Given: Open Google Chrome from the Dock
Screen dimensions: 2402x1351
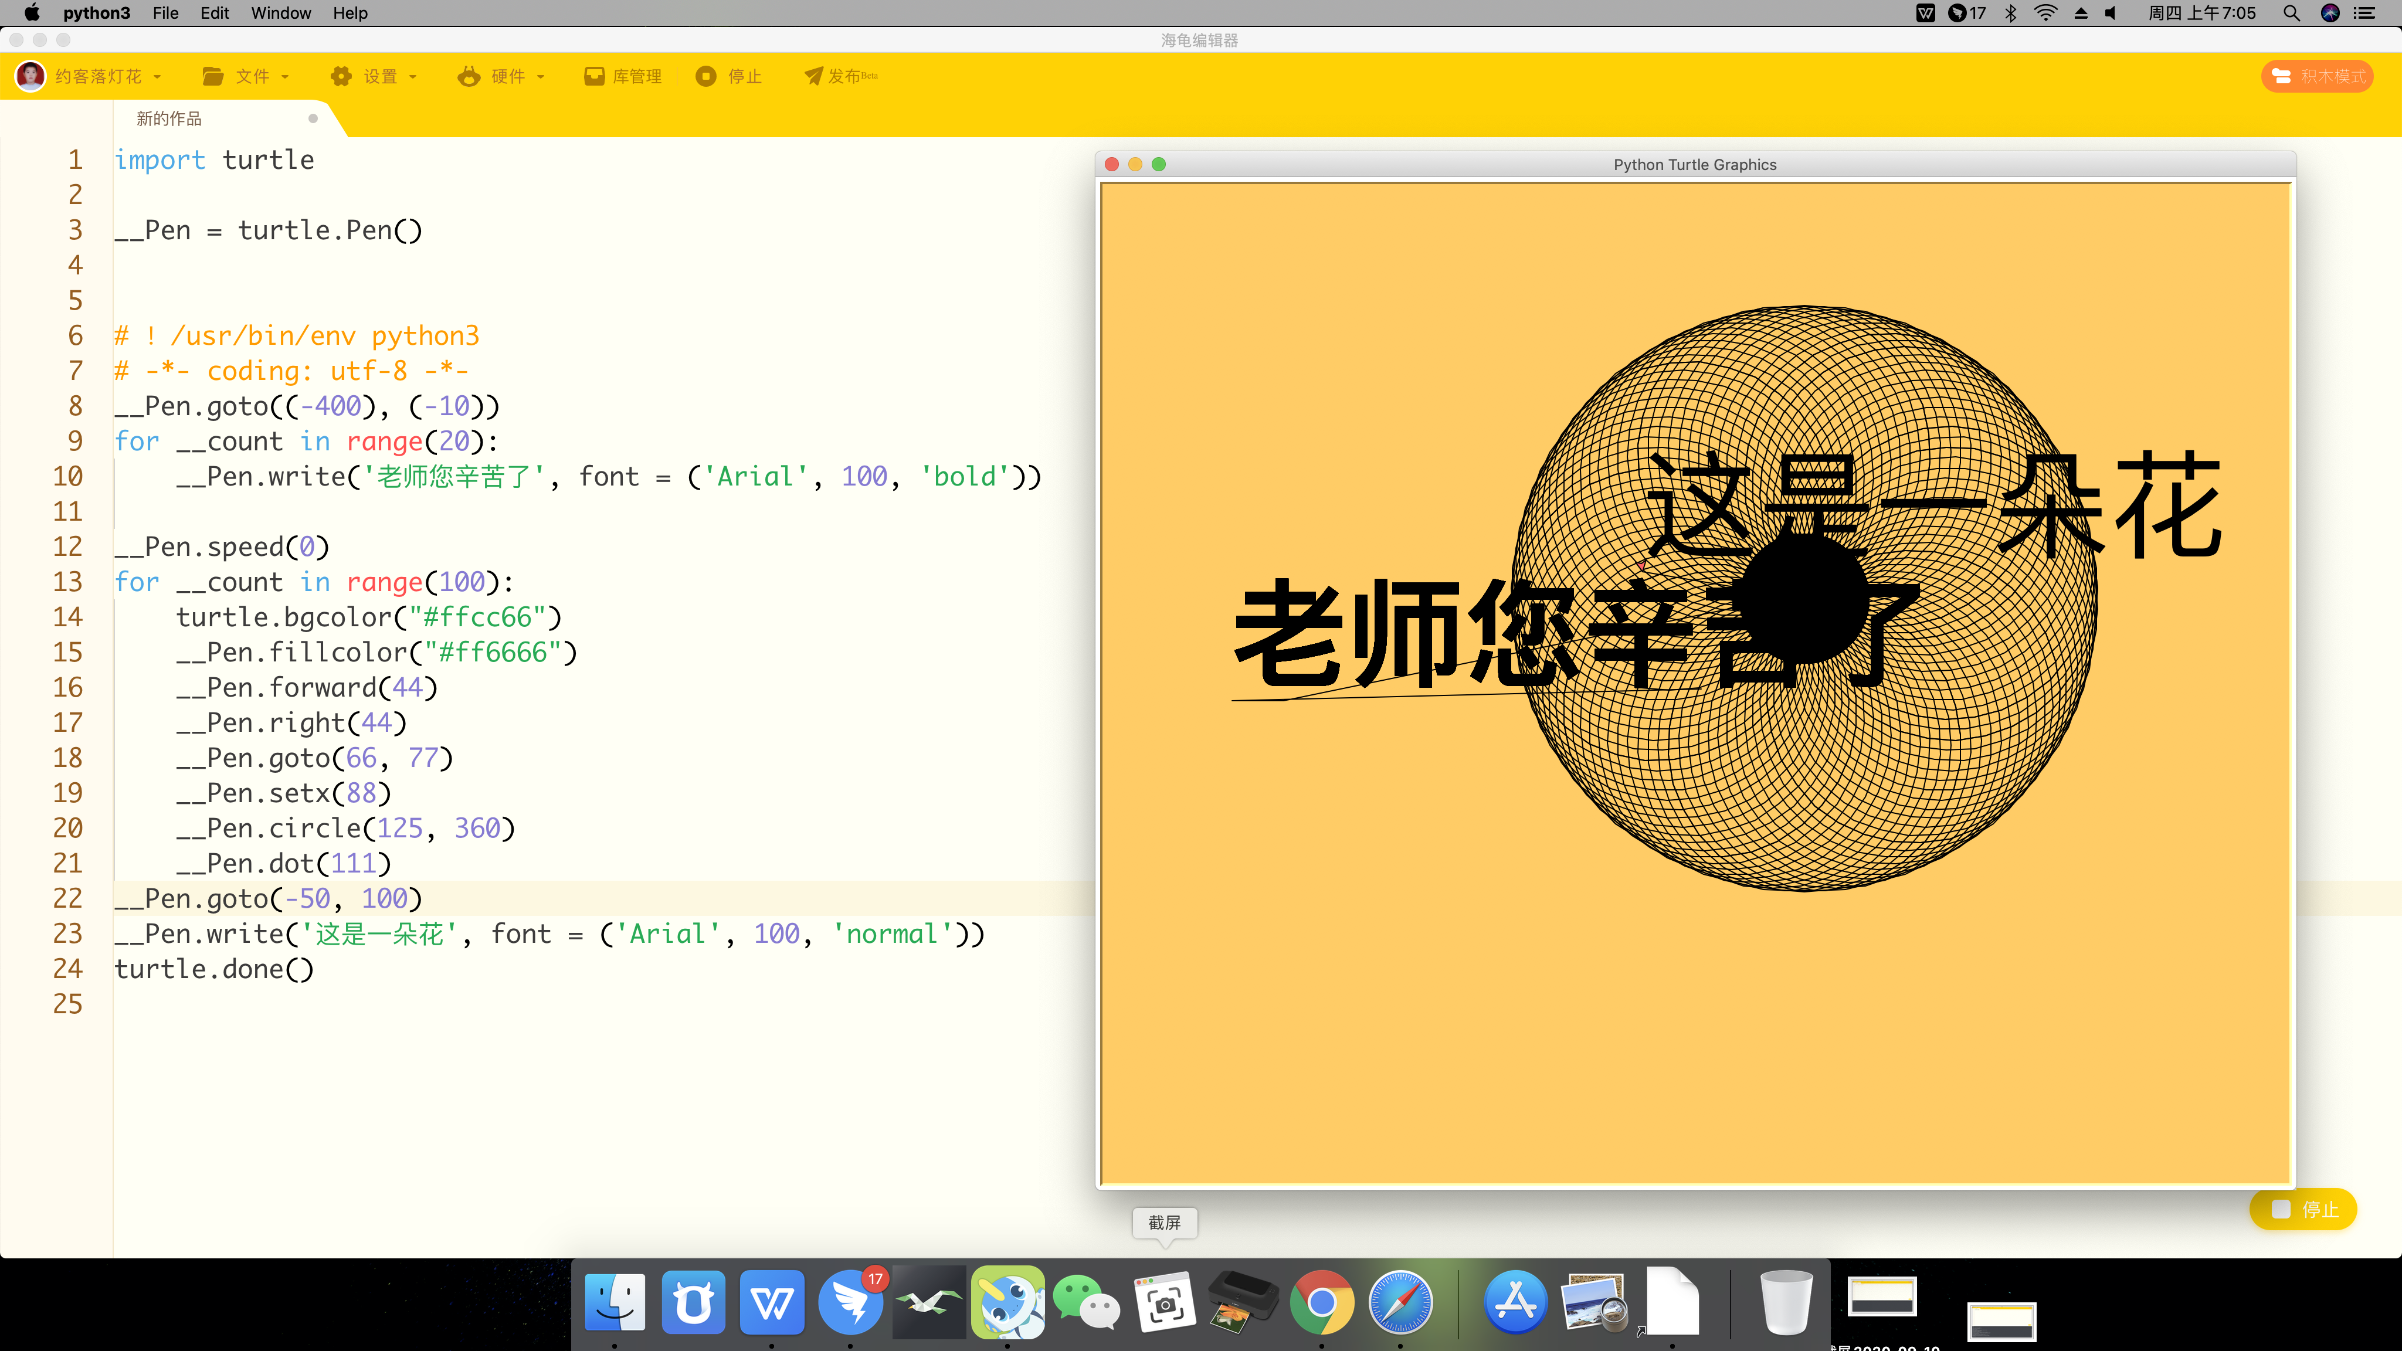Looking at the screenshot, I should (x=1321, y=1302).
